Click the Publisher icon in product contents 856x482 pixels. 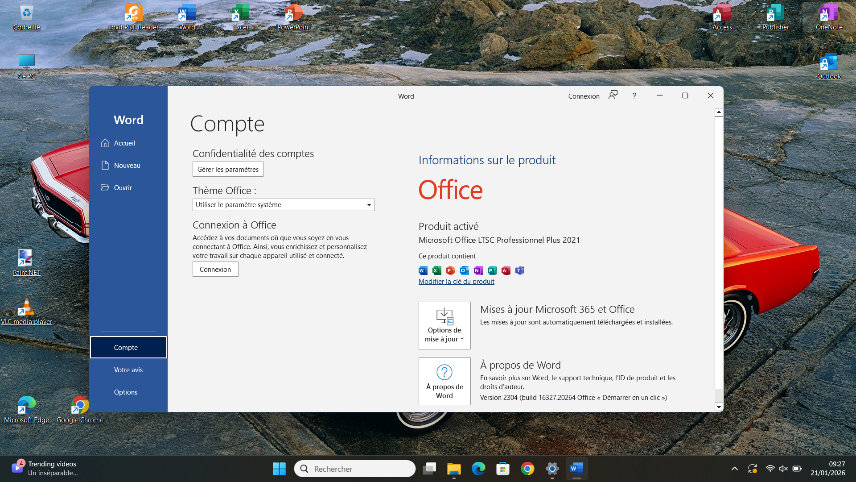(492, 270)
